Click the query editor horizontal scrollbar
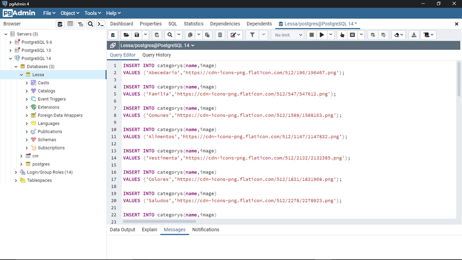This screenshot has width=462, height=260. (x=160, y=221)
